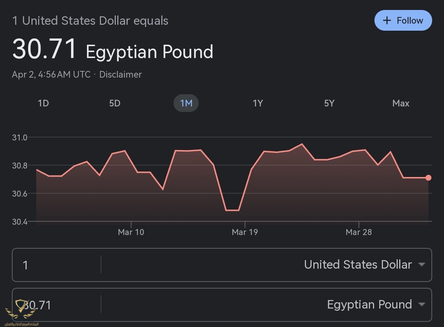Screen dimensions: 444x327
Task: Click the chart at Mar 19 dip
Action: (x=232, y=210)
